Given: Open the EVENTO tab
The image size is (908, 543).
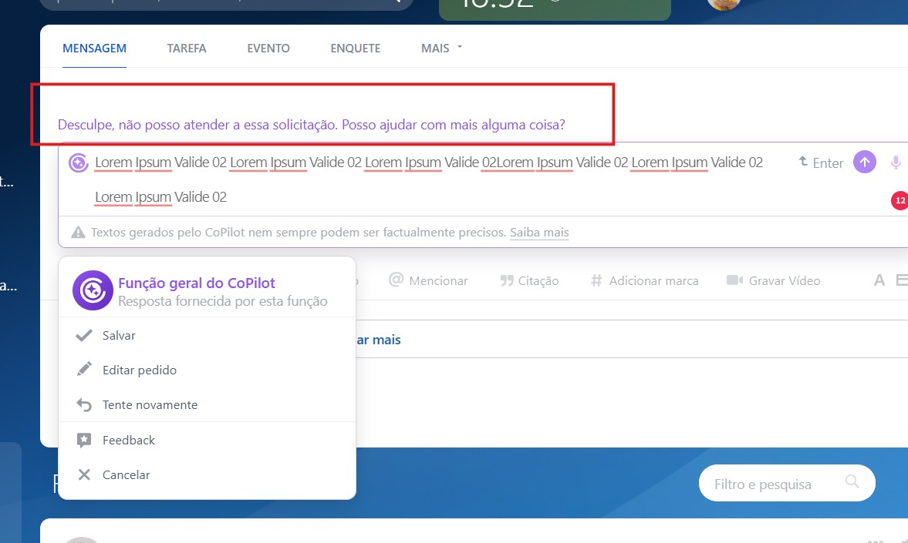Looking at the screenshot, I should (268, 48).
